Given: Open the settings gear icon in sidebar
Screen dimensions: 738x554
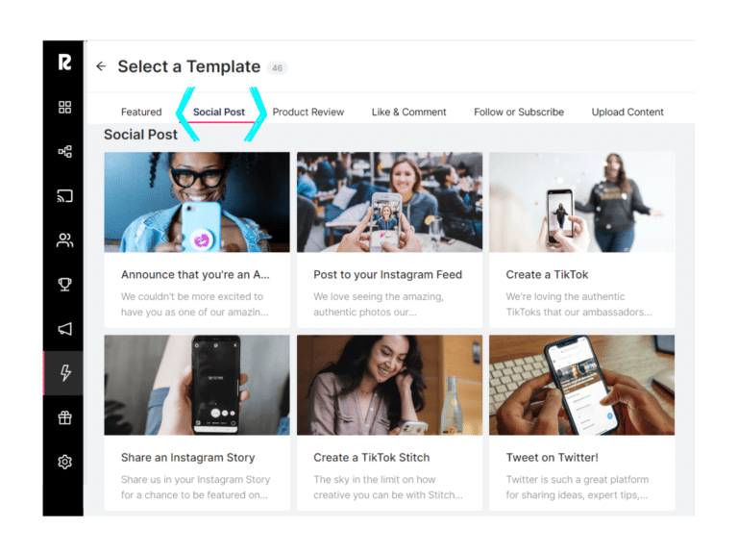Looking at the screenshot, I should [64, 462].
